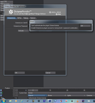Click the Open IPR button in sidebar
The height and width of the screenshot is (103, 95).
7,2
